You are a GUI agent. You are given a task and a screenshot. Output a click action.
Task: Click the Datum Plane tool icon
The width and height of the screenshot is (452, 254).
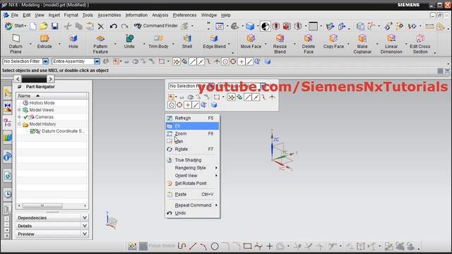click(x=16, y=38)
